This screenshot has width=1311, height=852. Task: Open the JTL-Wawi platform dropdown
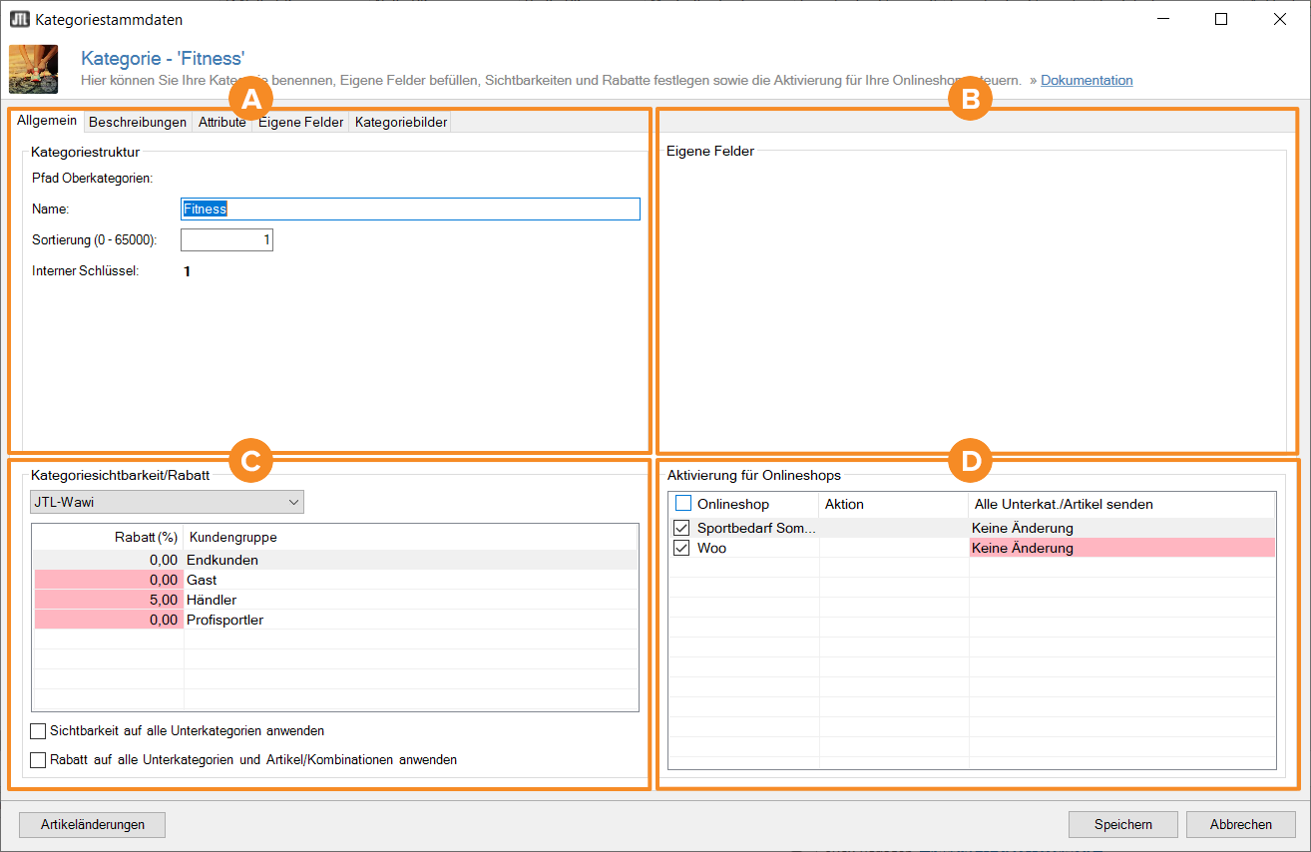point(167,502)
